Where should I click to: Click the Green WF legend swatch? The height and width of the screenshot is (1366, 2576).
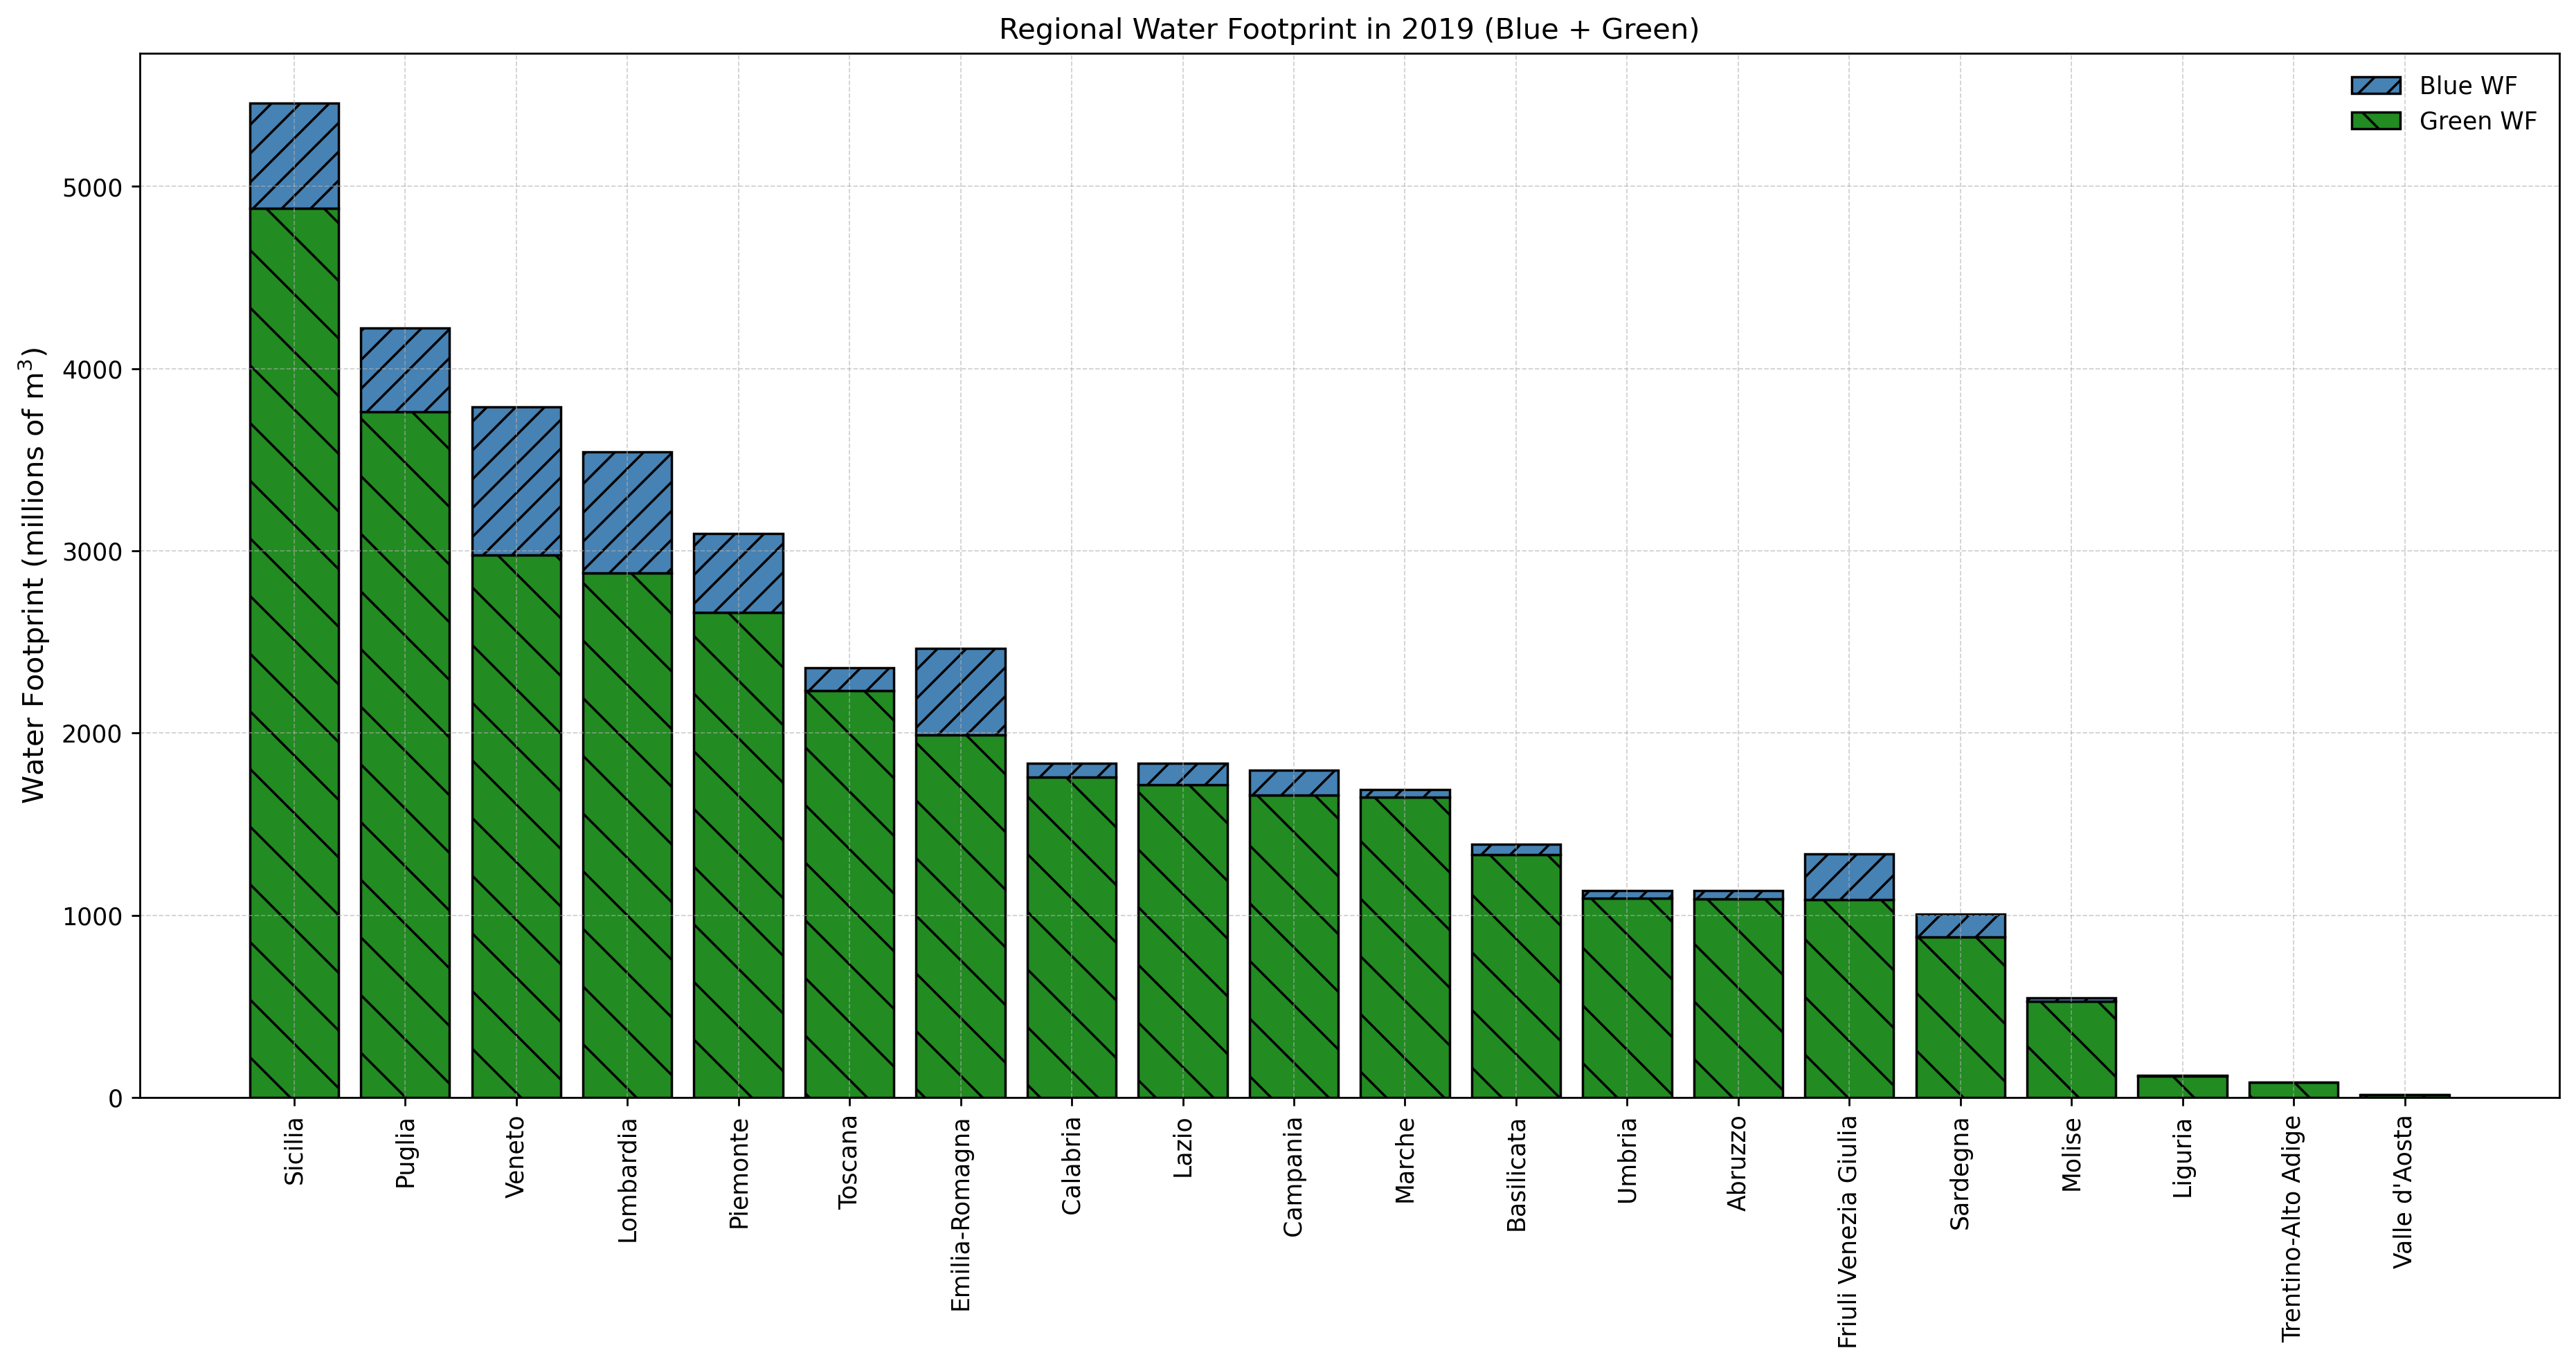click(2375, 121)
